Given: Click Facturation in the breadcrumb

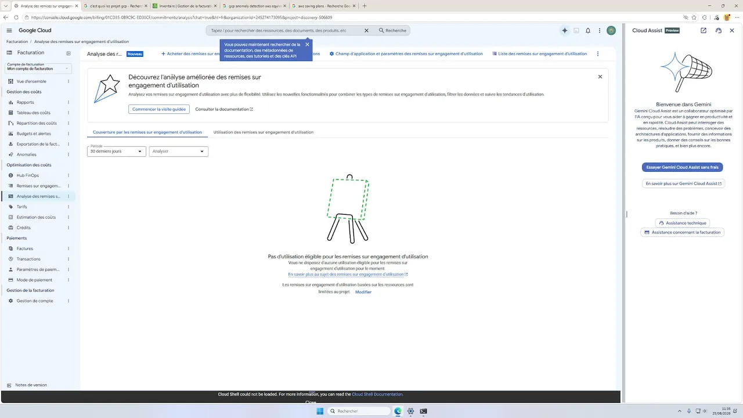Looking at the screenshot, I should (x=17, y=42).
